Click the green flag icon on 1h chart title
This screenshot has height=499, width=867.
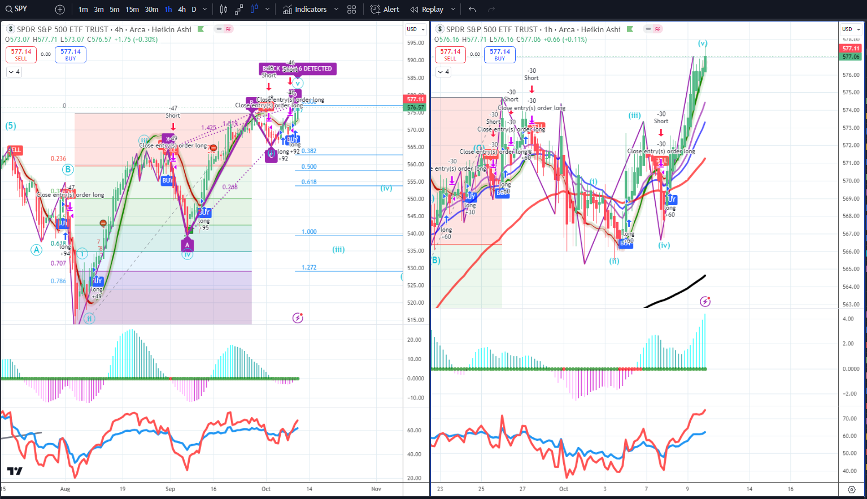630,29
